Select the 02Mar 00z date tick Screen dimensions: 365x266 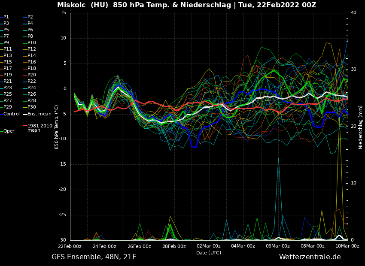(x=208, y=246)
